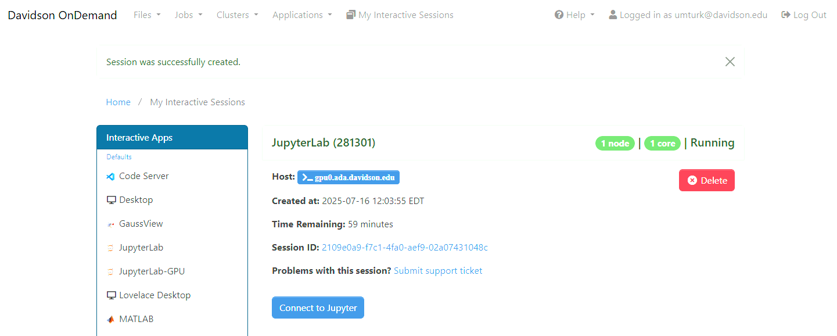Open the Files dropdown menu
This screenshot has height=336, width=837.
click(x=147, y=15)
